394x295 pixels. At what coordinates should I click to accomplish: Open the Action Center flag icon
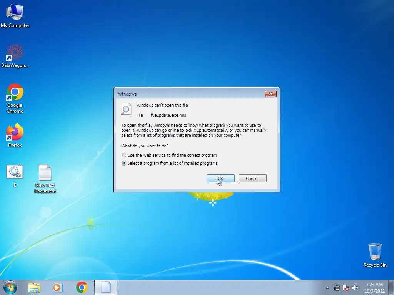[x=346, y=288]
